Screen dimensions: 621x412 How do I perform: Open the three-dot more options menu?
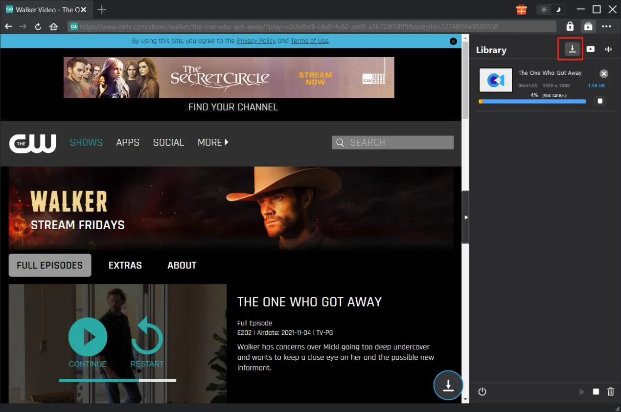(607, 26)
